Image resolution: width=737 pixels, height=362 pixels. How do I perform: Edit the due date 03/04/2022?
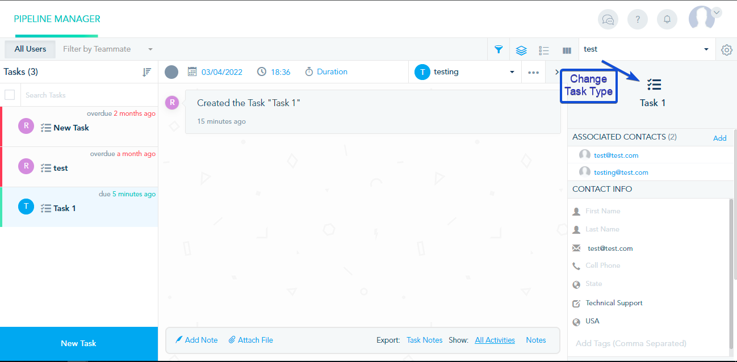point(222,72)
